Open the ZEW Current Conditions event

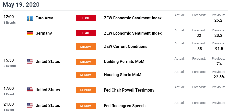[126, 46]
